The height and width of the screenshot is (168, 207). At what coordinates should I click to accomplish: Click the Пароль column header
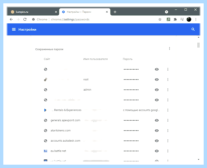[x=128, y=59]
